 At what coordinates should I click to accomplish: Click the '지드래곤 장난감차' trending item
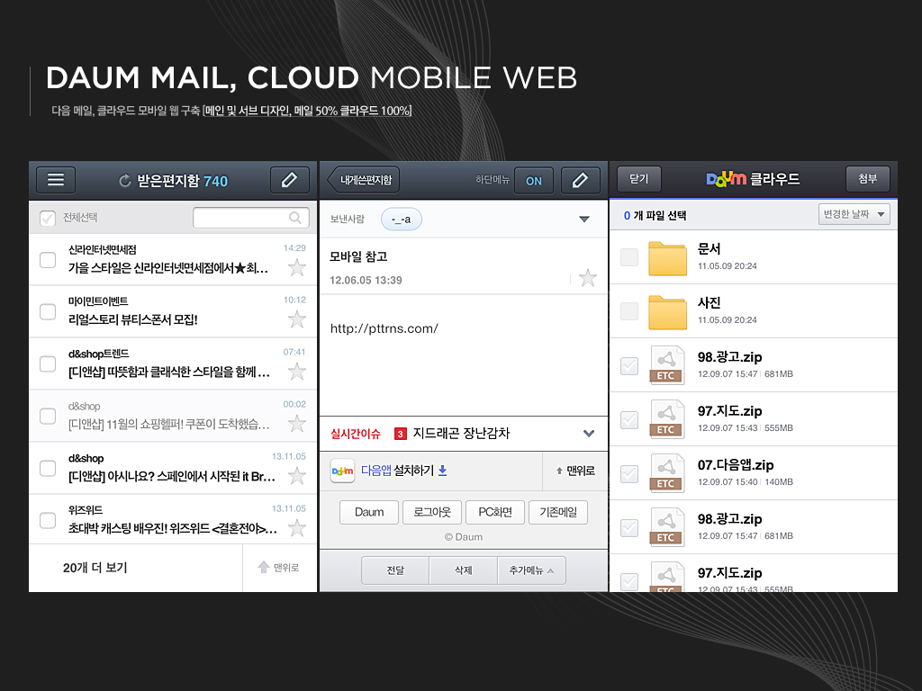pos(461,433)
